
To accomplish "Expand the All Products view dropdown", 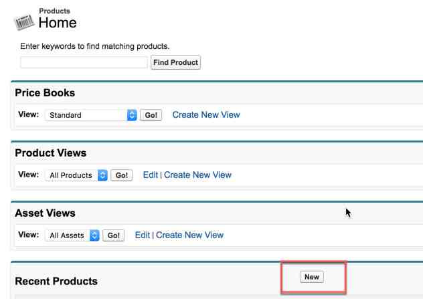I will click(77, 175).
